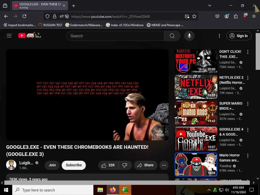The height and width of the screenshot is (195, 260).
Task: Click the vertical page scrollbar thumb
Action: point(258,51)
